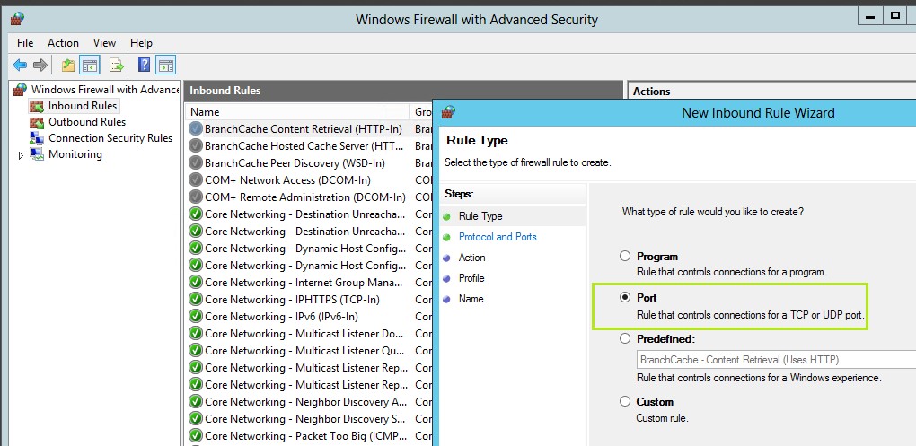Click green check icon of IPv6 (IPv6-In) rule
Image resolution: width=916 pixels, height=446 pixels.
click(x=196, y=317)
